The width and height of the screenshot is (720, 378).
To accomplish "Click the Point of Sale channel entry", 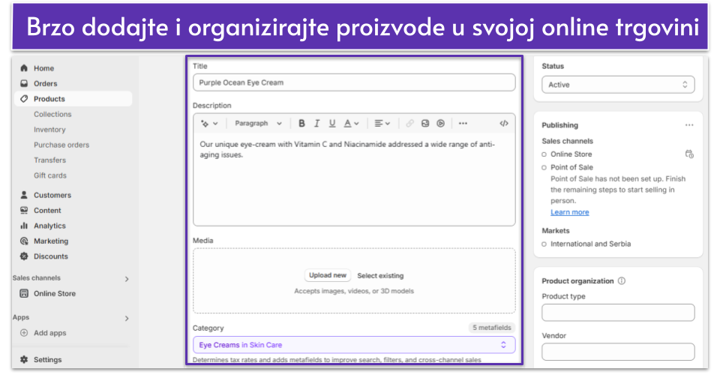I will click(571, 167).
